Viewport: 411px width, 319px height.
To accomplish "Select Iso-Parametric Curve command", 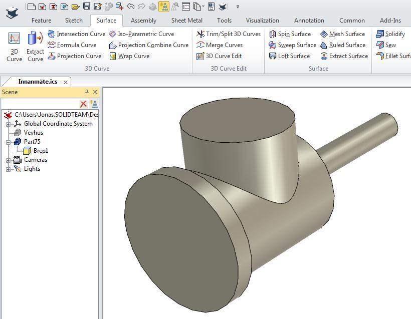I will (141, 34).
